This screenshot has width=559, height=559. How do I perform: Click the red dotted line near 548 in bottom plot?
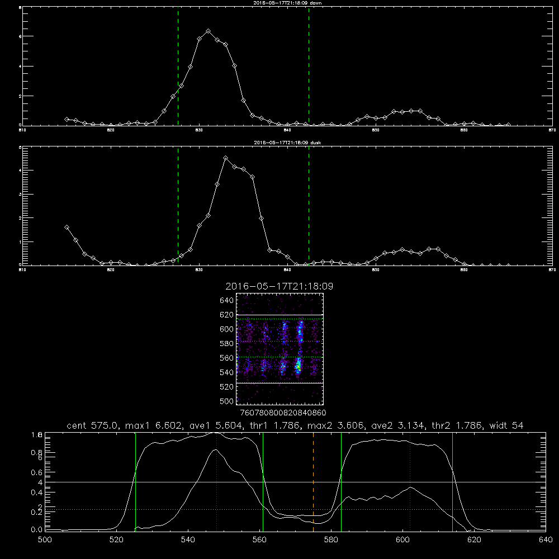[x=216, y=482]
